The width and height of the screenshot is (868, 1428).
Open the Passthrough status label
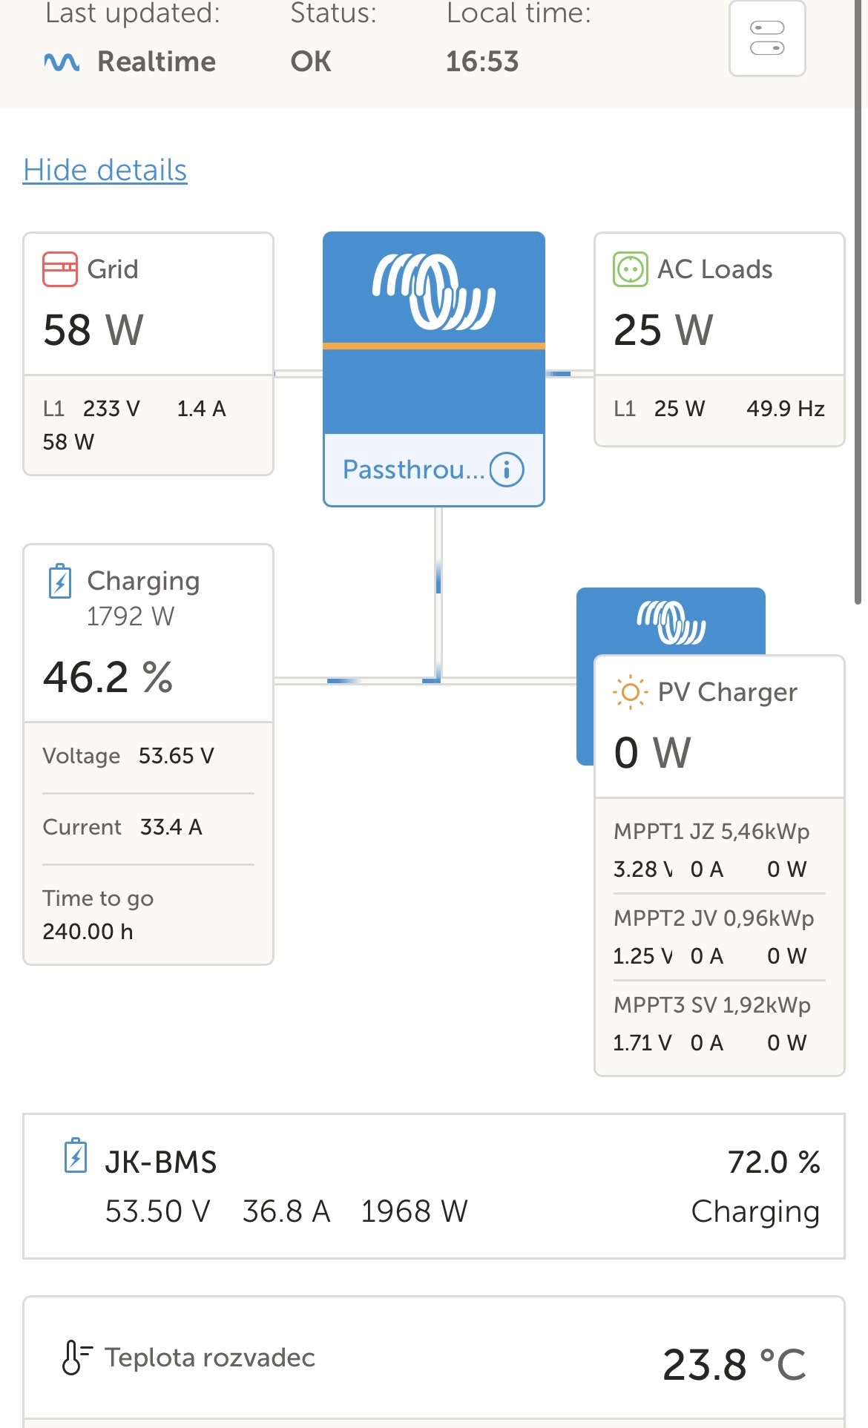(x=412, y=470)
